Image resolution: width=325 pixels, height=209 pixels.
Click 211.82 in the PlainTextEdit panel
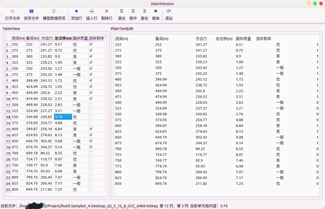click(x=201, y=184)
